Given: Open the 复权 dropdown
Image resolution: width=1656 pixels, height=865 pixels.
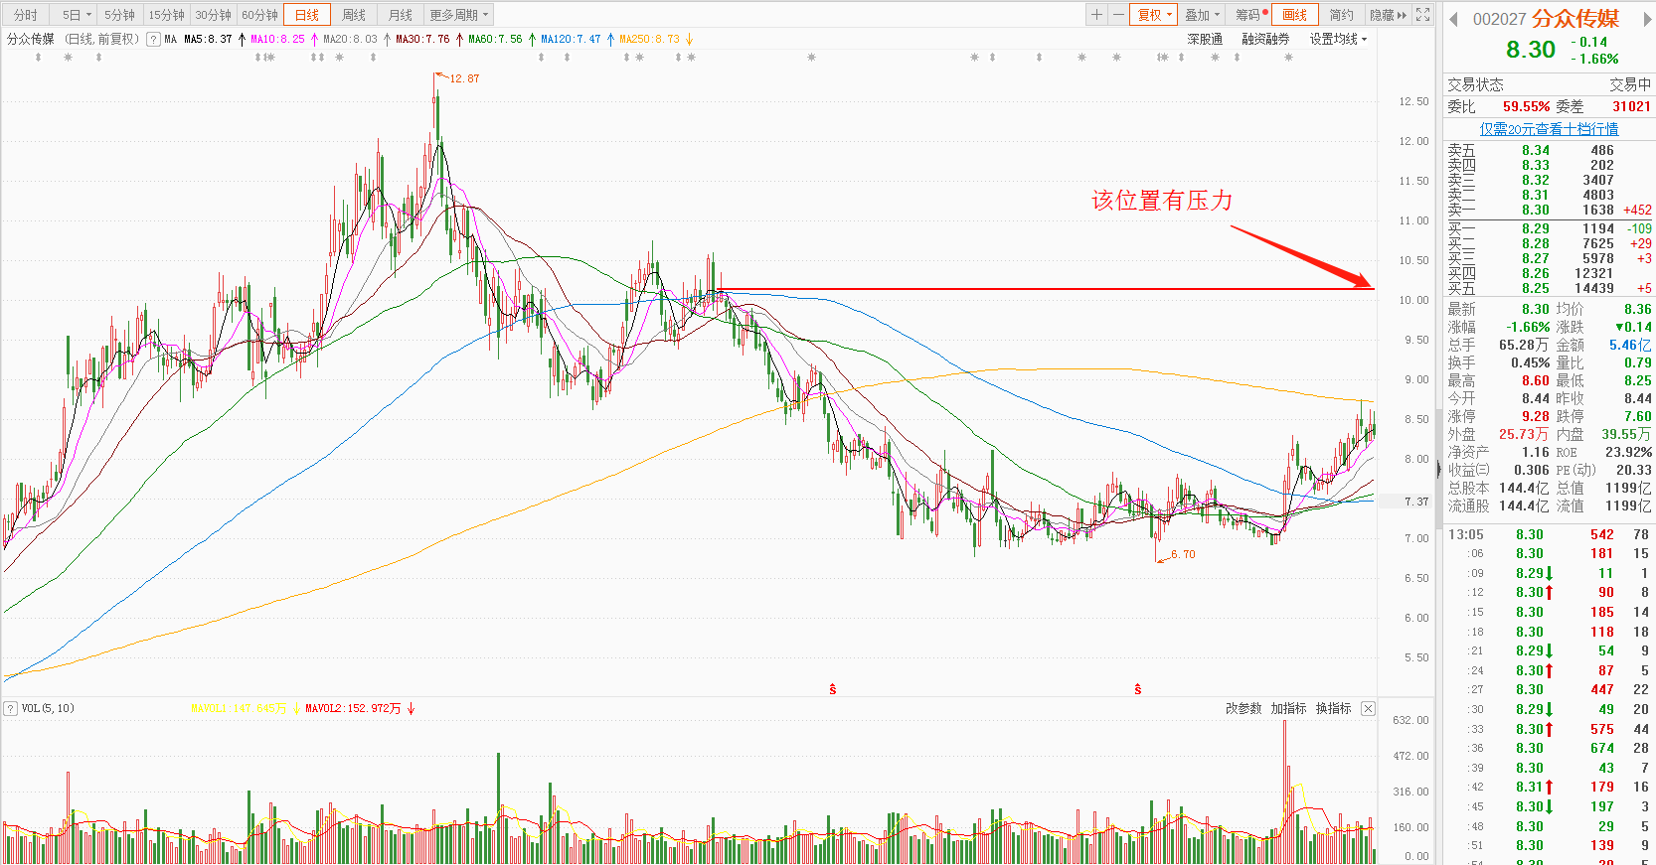Looking at the screenshot, I should tap(1154, 15).
